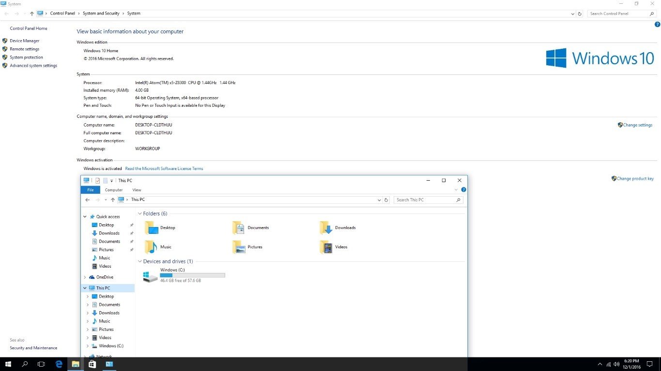Click the New folder icon in Explorer title bar
The height and width of the screenshot is (371, 661).
[x=105, y=181]
